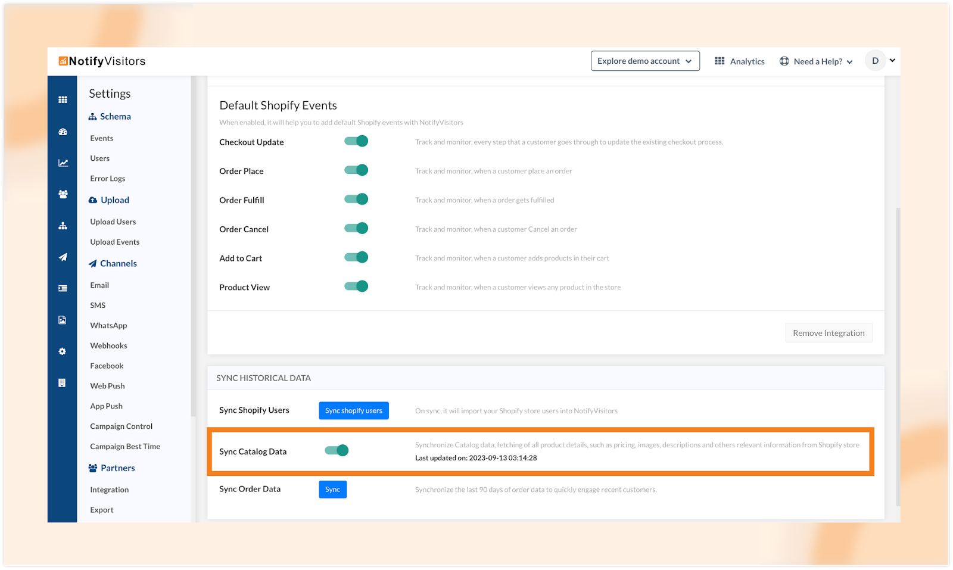Go to Events under Schema
This screenshot has height=570, width=953.
point(102,138)
